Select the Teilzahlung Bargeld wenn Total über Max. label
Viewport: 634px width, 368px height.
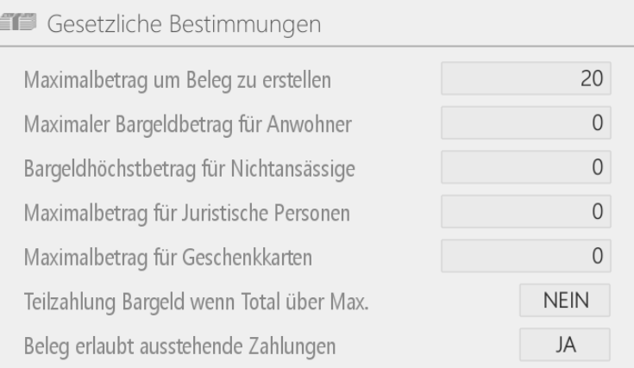196,303
